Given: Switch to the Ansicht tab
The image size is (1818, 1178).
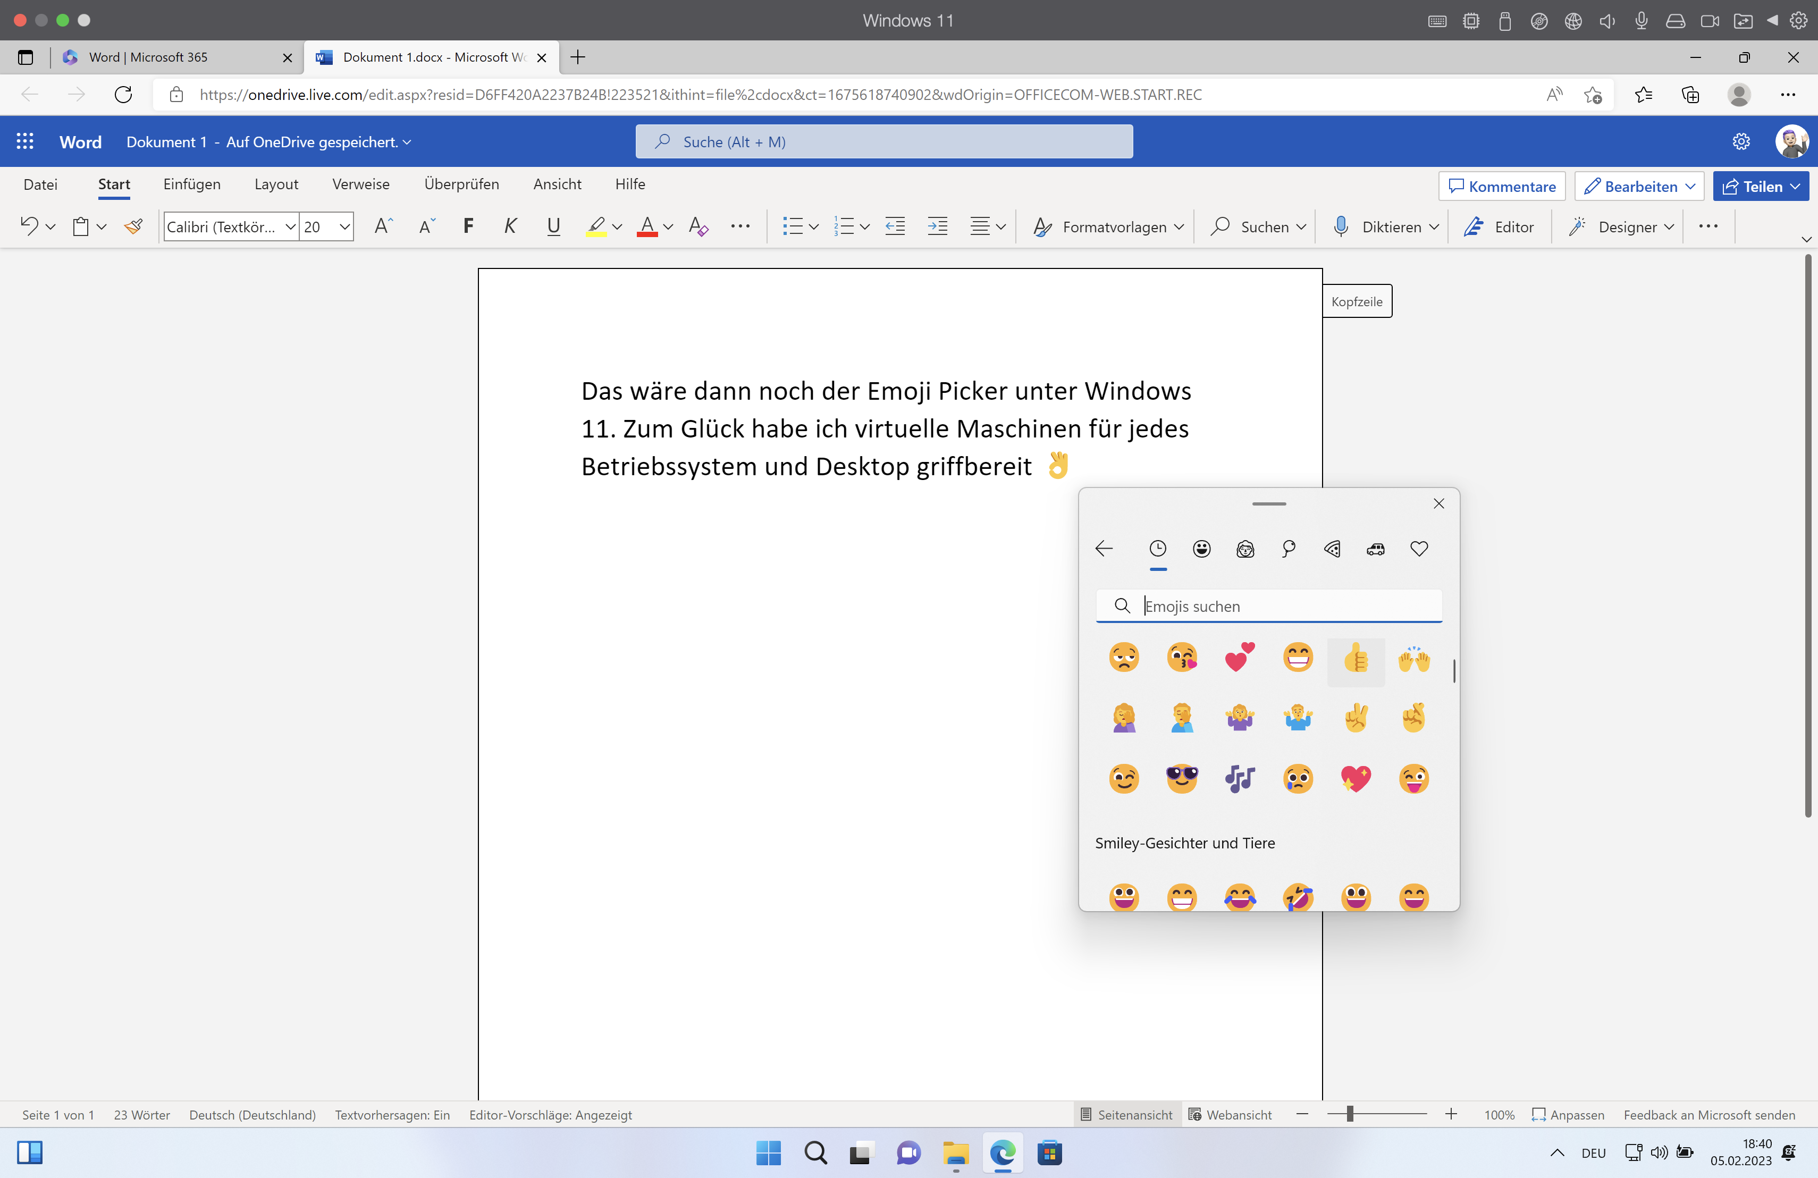Looking at the screenshot, I should (557, 184).
